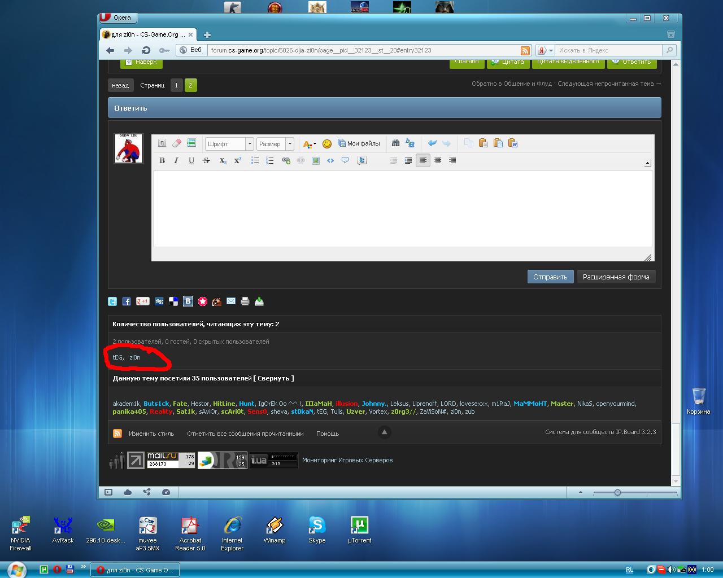Follow Обратно в Общение и Флуд link
The width and height of the screenshot is (723, 578).
click(x=512, y=84)
